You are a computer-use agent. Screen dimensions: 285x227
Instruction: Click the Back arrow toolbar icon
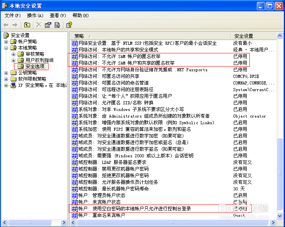pos(6,25)
